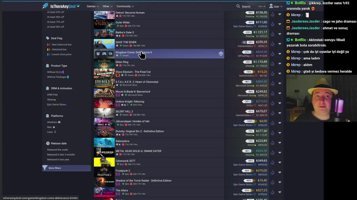Image resolution: width=357 pixels, height=200 pixels.
Task: Expand the dropdown arrow for Frostpunk 2
Action: [280, 172]
